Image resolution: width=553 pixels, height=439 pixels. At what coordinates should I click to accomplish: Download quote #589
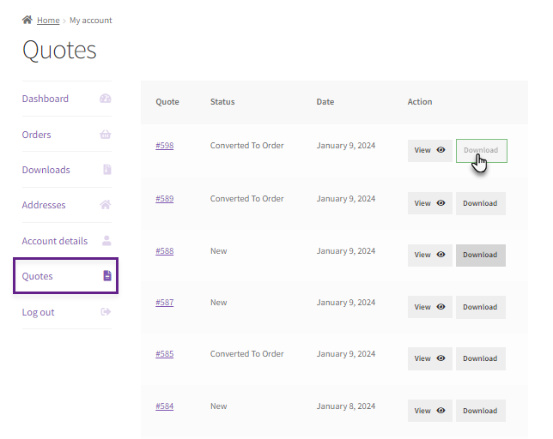(x=480, y=203)
